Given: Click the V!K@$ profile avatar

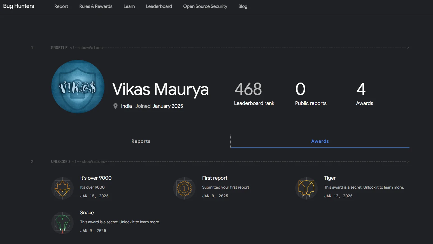Looking at the screenshot, I should [78, 87].
